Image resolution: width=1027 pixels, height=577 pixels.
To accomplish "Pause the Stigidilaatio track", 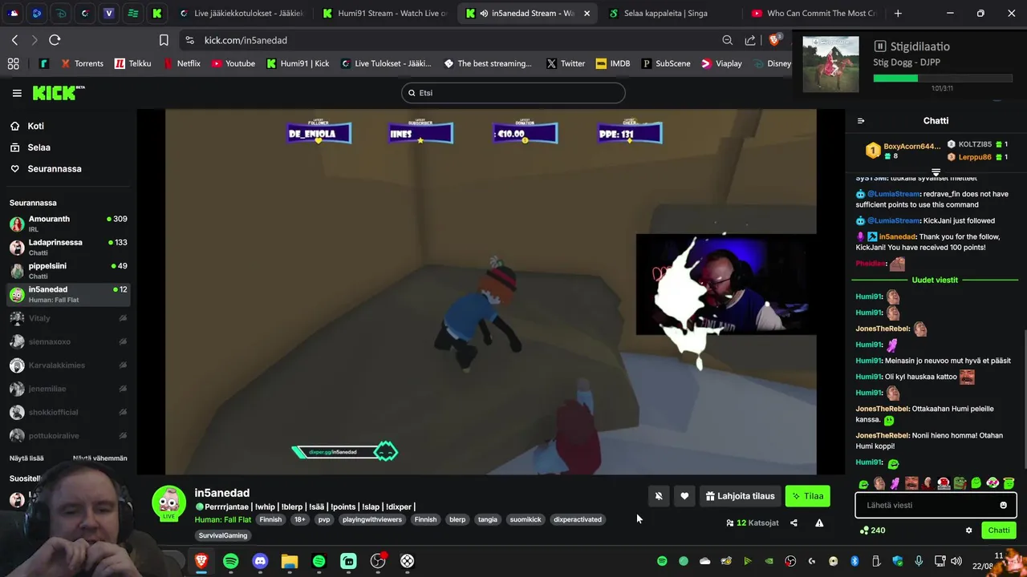I will click(x=880, y=46).
